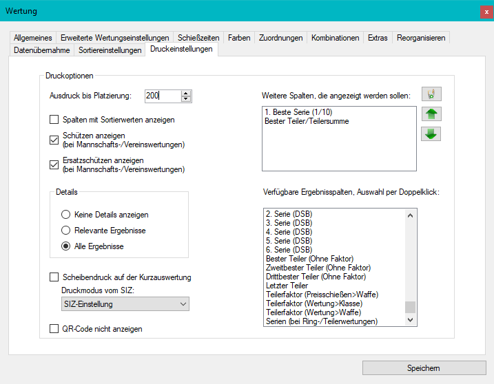Toggle 'QR-Code nicht anzeigen' checkbox
The height and width of the screenshot is (384, 494).
54,329
